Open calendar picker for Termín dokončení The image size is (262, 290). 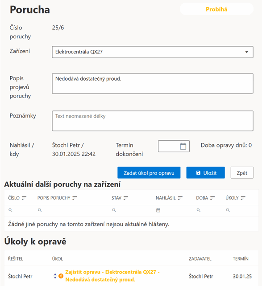183,146
